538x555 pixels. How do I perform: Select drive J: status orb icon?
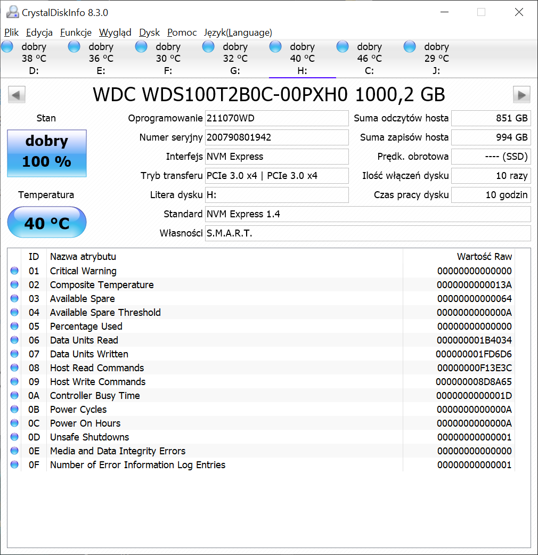(x=410, y=47)
